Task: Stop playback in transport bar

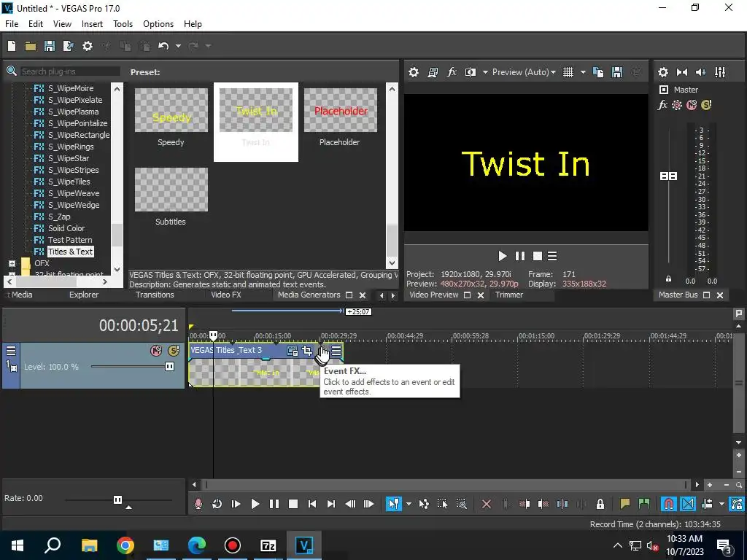Action: point(293,504)
